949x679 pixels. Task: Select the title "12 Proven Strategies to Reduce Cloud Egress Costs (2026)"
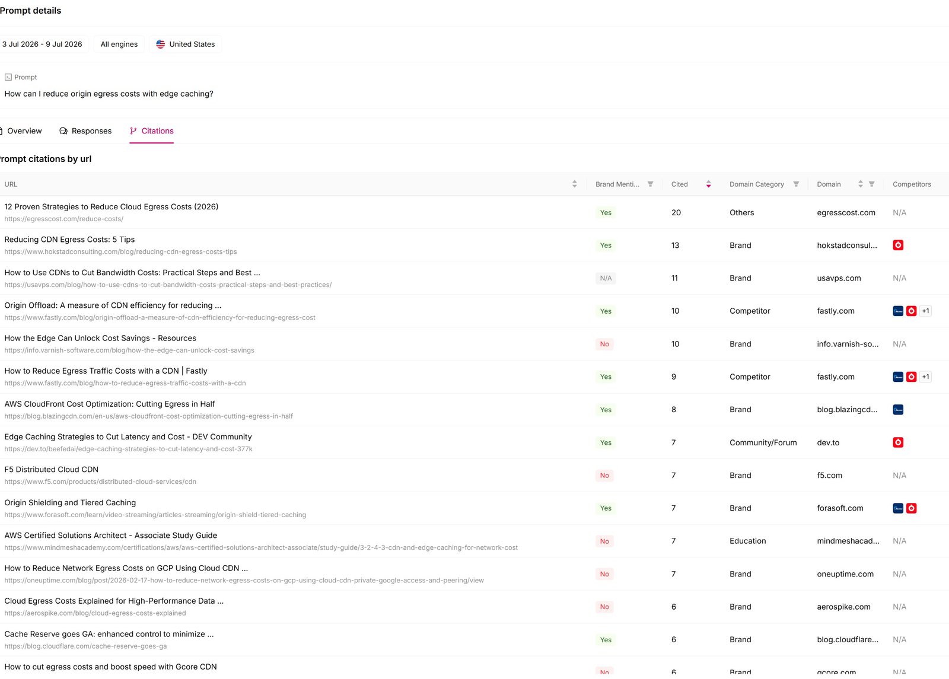(112, 207)
